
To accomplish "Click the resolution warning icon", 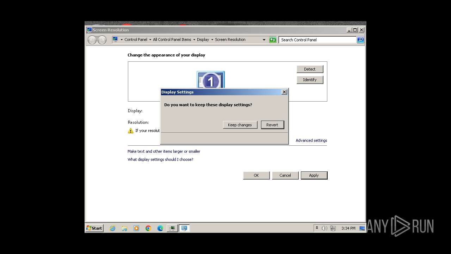I will click(131, 131).
